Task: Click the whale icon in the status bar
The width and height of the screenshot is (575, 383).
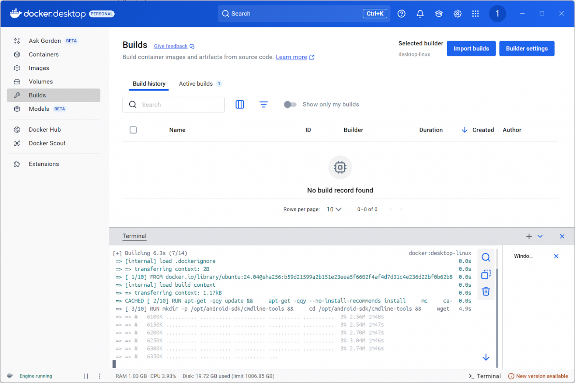Action: coord(10,376)
